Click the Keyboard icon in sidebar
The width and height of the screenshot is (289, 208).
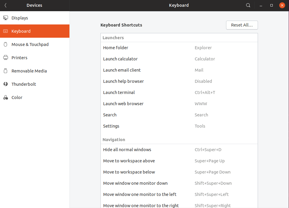5,31
